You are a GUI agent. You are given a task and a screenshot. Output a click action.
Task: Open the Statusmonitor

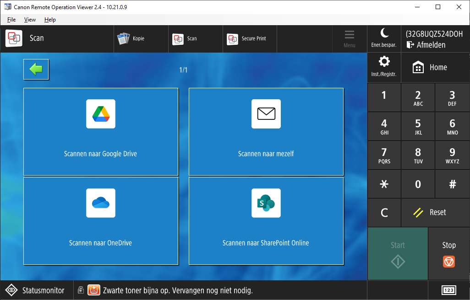point(37,290)
